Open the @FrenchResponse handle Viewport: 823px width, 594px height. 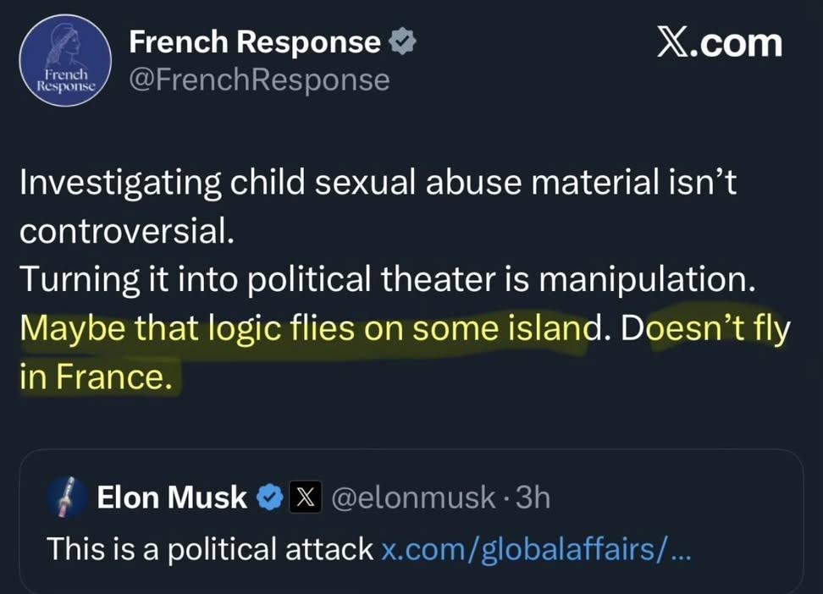pos(258,80)
